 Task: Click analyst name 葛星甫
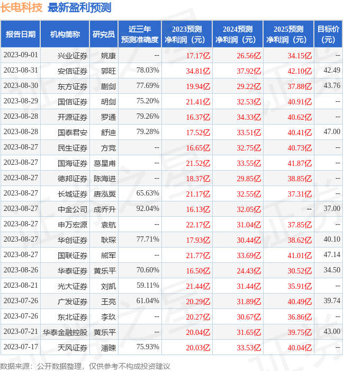click(x=105, y=163)
